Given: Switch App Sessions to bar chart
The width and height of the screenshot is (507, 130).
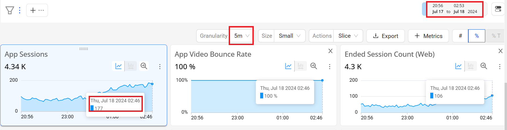Looking at the screenshot, I should pos(131,66).
